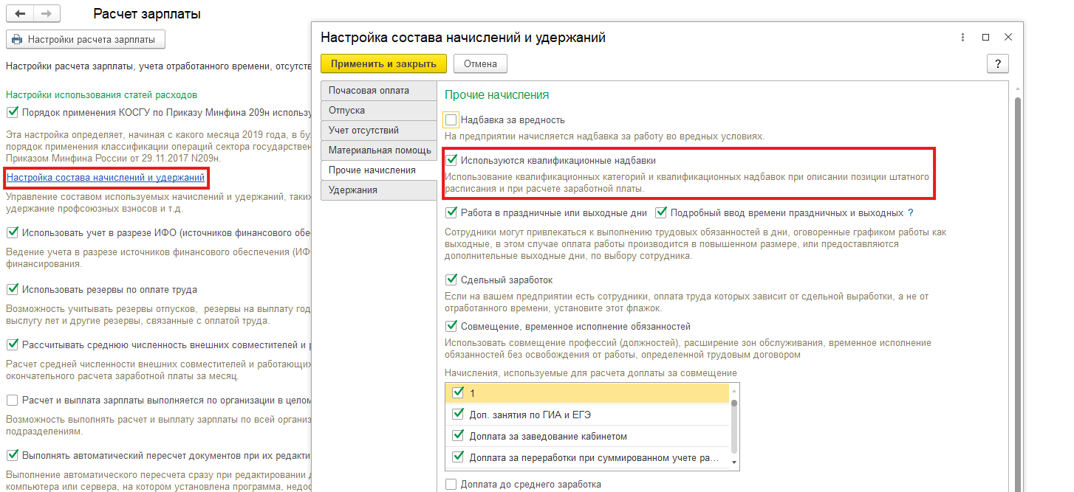Click accruals list scroll-down arrow

point(734,463)
